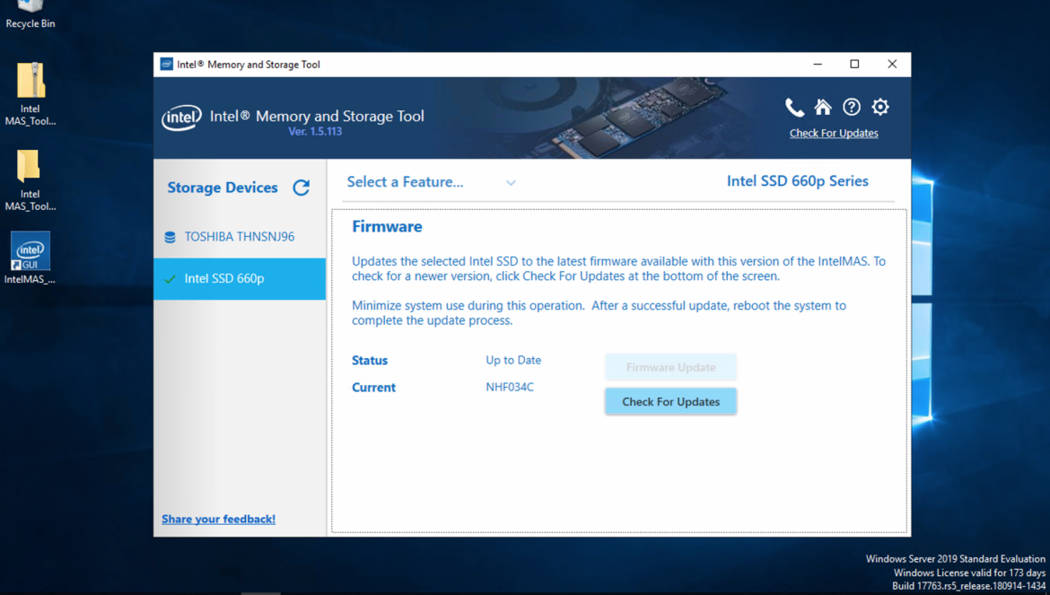Click the Intel logo in header
Image resolution: width=1050 pixels, height=595 pixels.
click(181, 118)
